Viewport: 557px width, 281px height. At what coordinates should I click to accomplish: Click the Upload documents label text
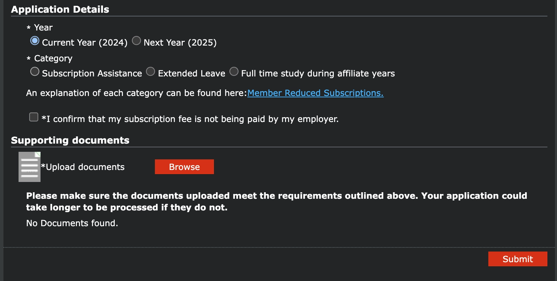(x=83, y=167)
